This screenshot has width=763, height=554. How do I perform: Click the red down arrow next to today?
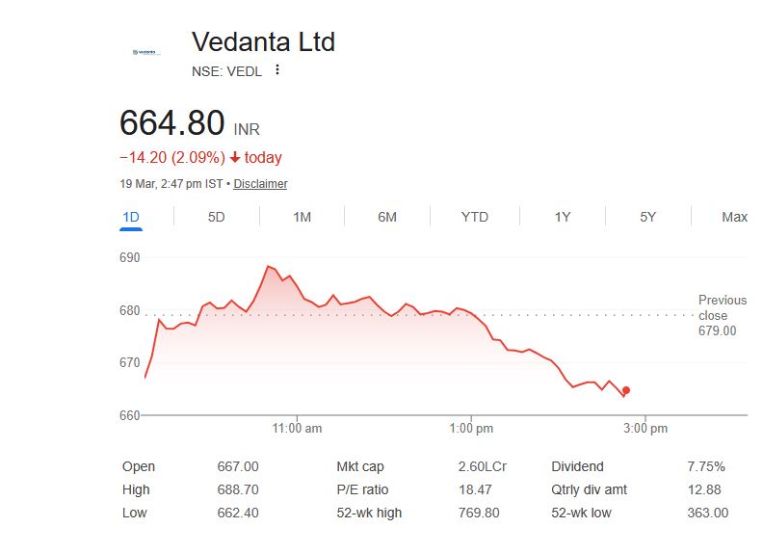tap(235, 158)
